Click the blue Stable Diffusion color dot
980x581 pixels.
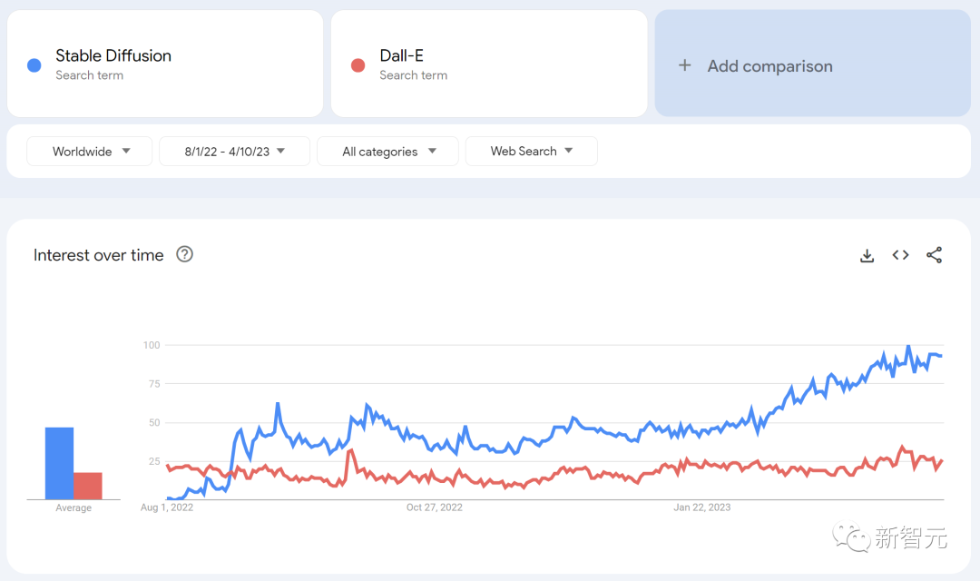(x=34, y=65)
